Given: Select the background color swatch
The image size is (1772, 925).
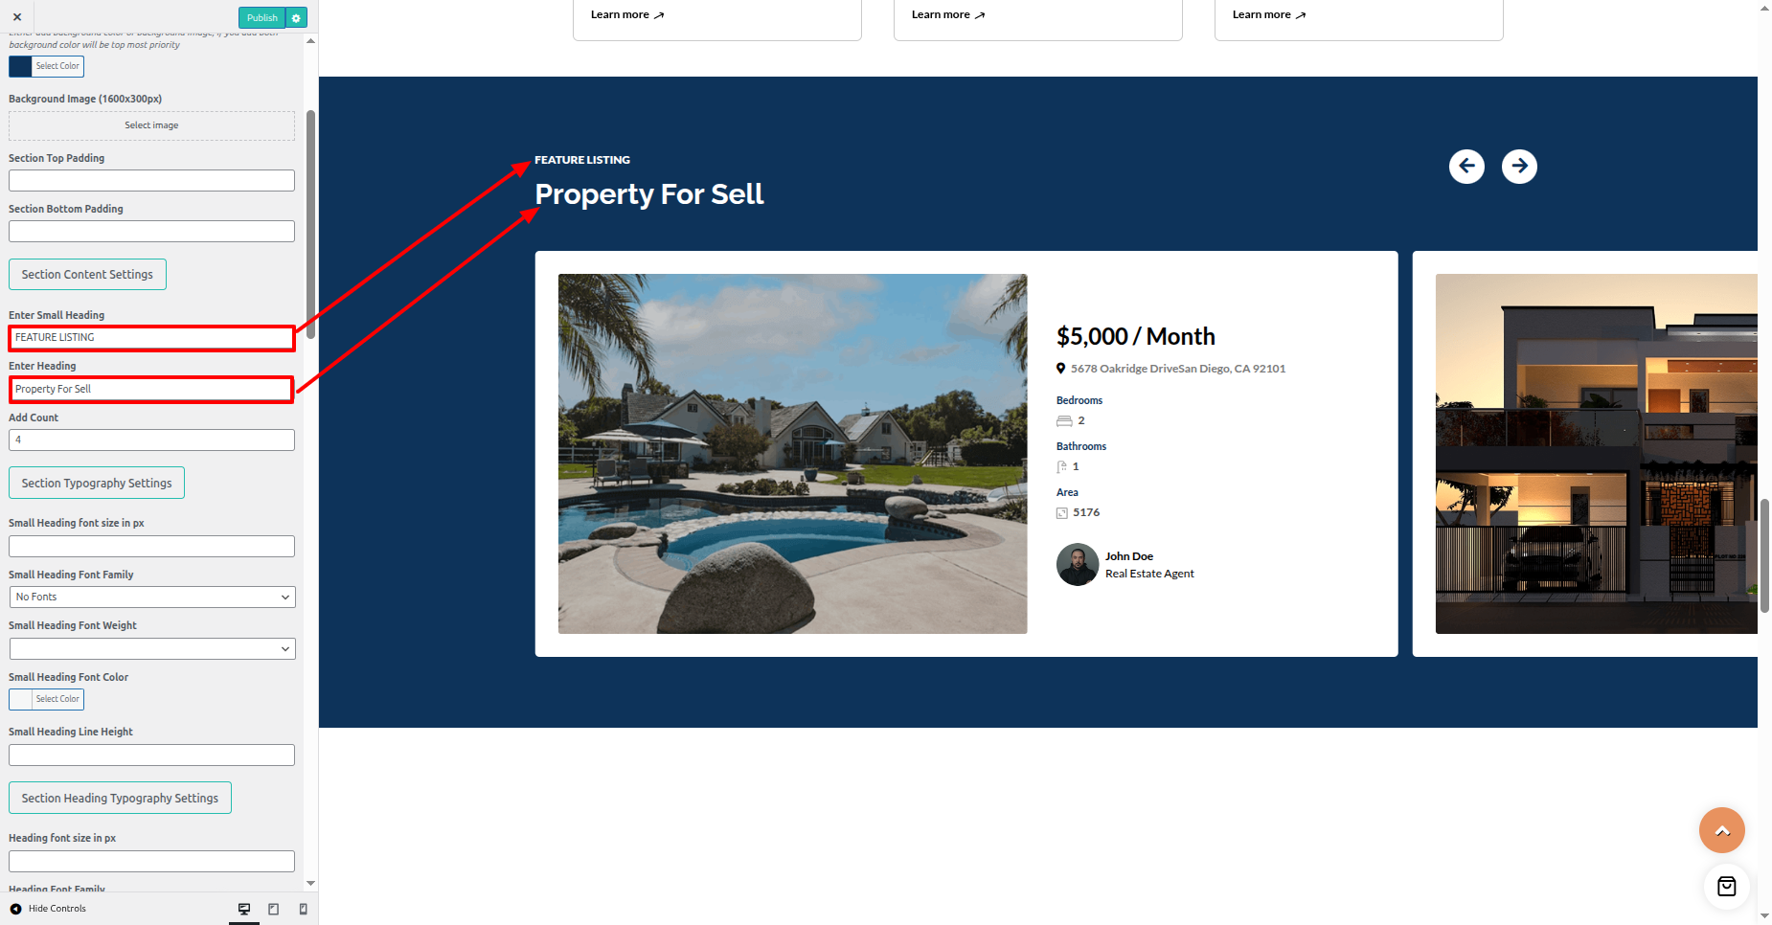Looking at the screenshot, I should [20, 66].
